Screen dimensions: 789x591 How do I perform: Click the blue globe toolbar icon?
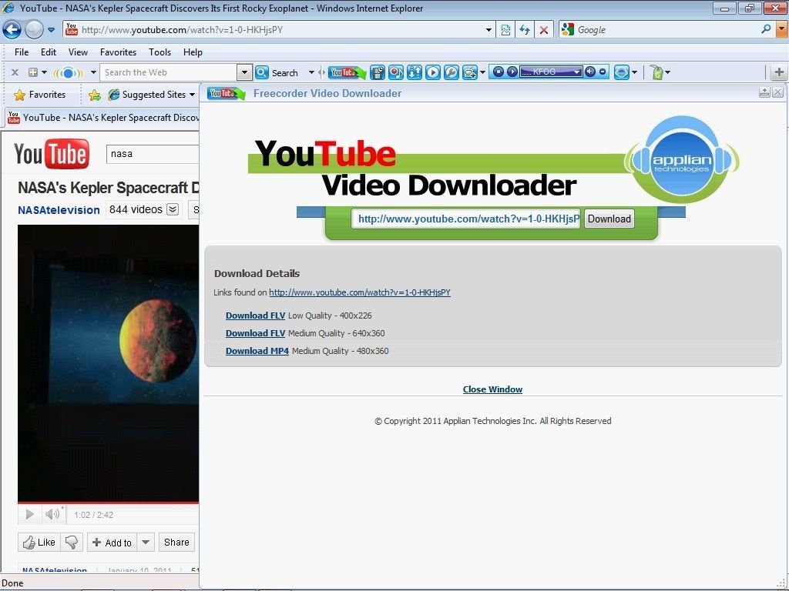point(622,72)
